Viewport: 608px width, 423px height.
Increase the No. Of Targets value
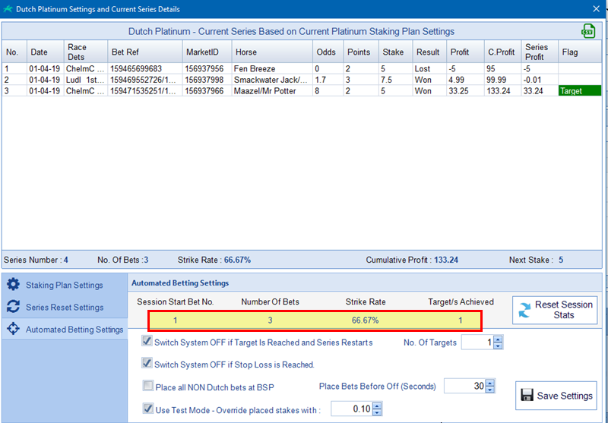499,339
